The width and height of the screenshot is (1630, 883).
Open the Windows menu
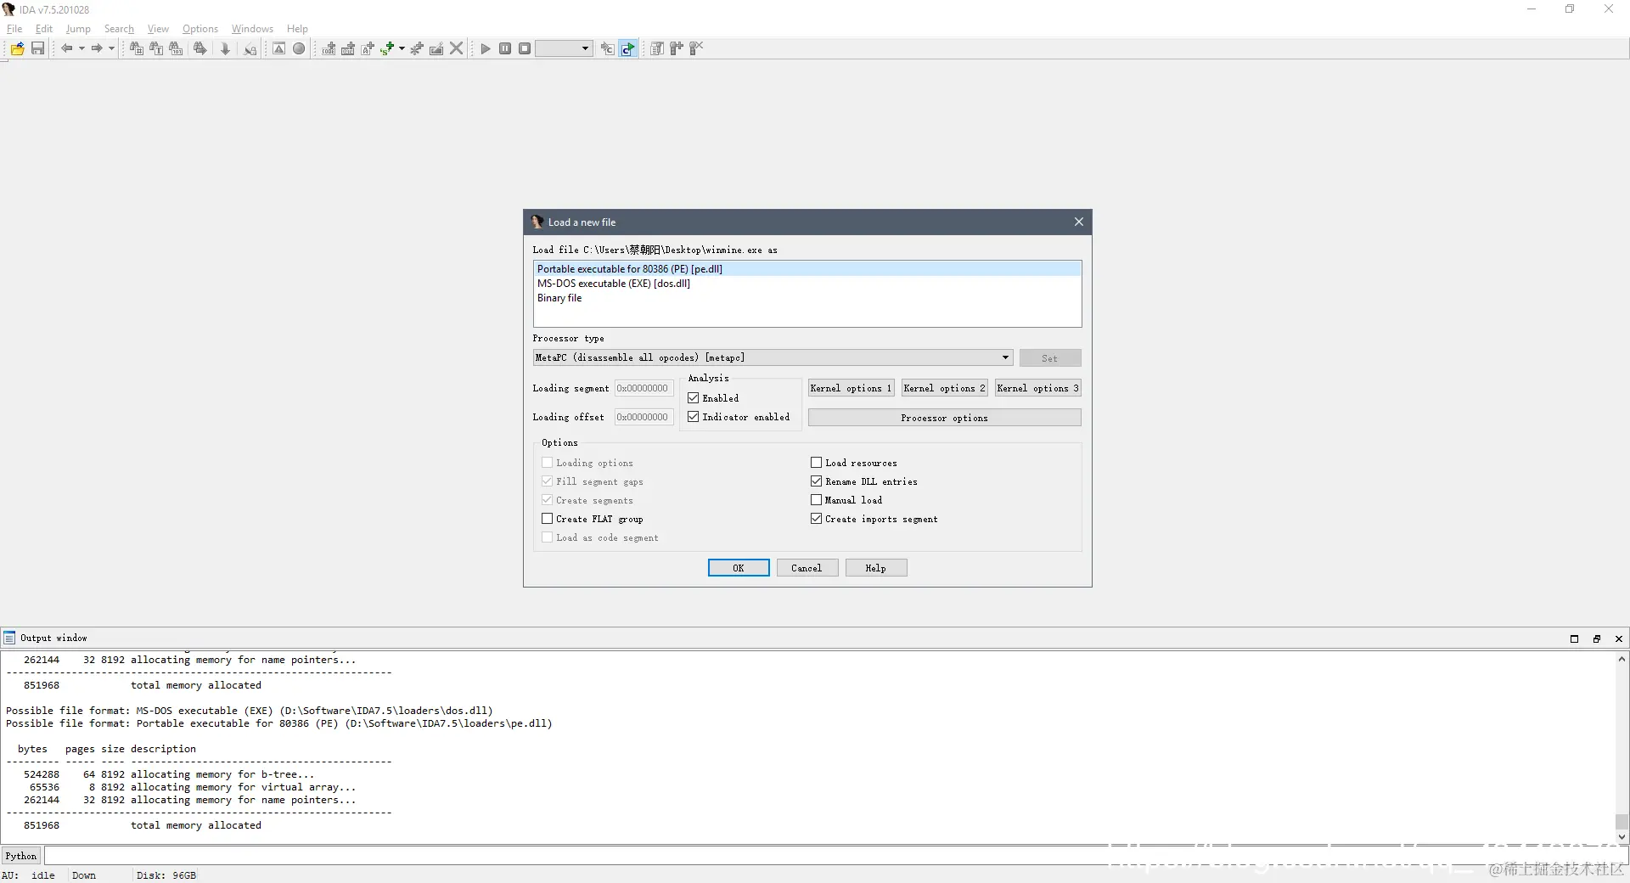252,29
